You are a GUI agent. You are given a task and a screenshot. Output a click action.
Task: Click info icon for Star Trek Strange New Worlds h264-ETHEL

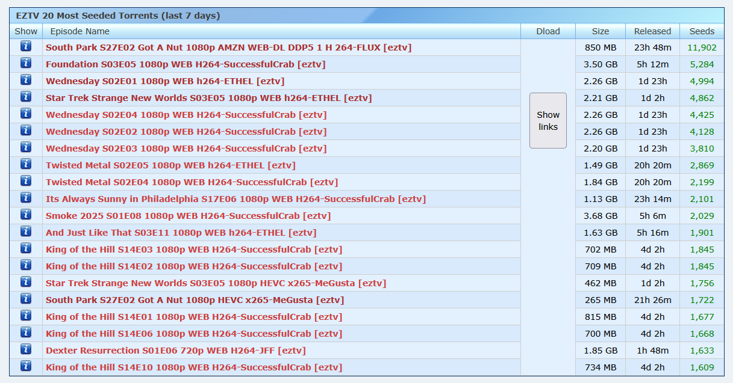coord(25,97)
